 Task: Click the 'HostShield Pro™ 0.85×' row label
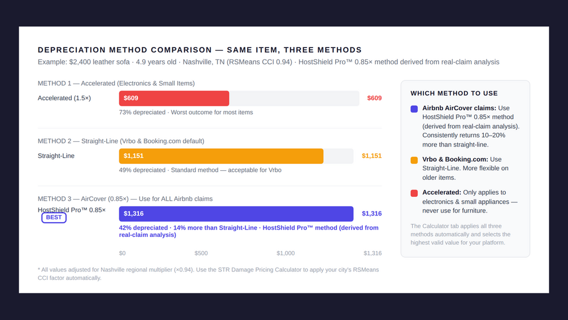coord(72,210)
